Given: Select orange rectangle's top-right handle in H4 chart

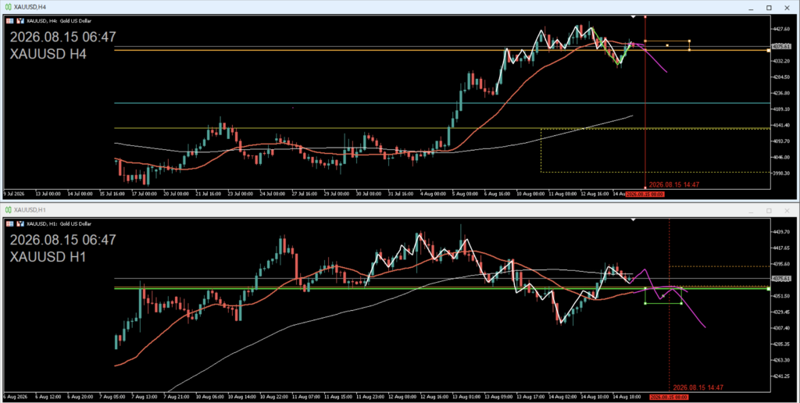Looking at the screenshot, I should coord(689,41).
